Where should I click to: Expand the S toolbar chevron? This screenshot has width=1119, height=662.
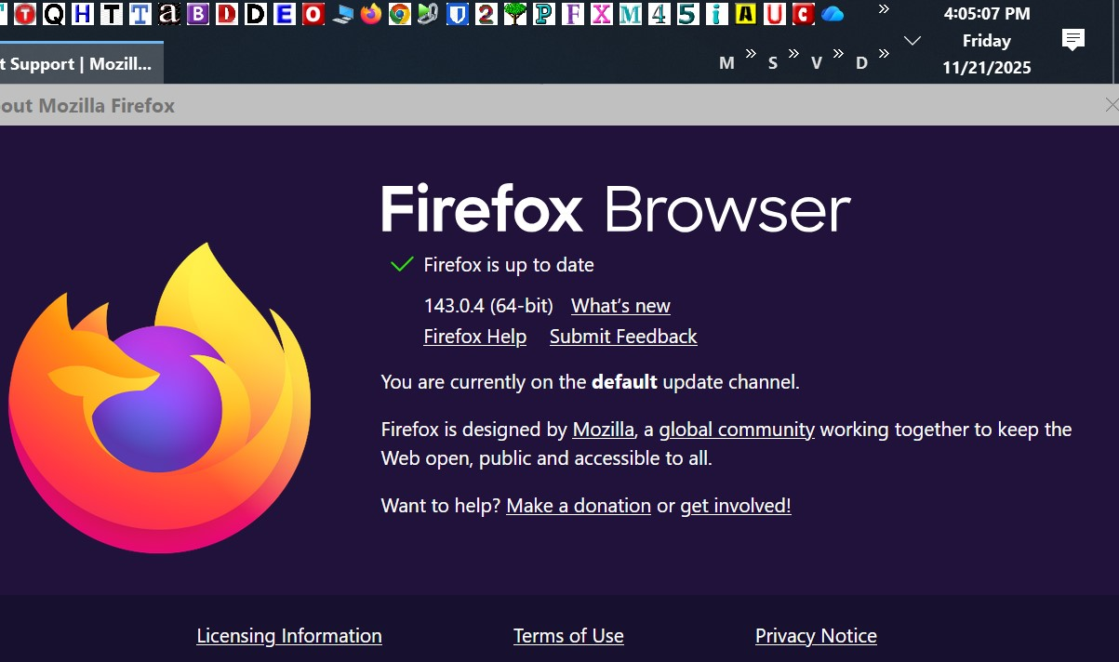(x=793, y=53)
